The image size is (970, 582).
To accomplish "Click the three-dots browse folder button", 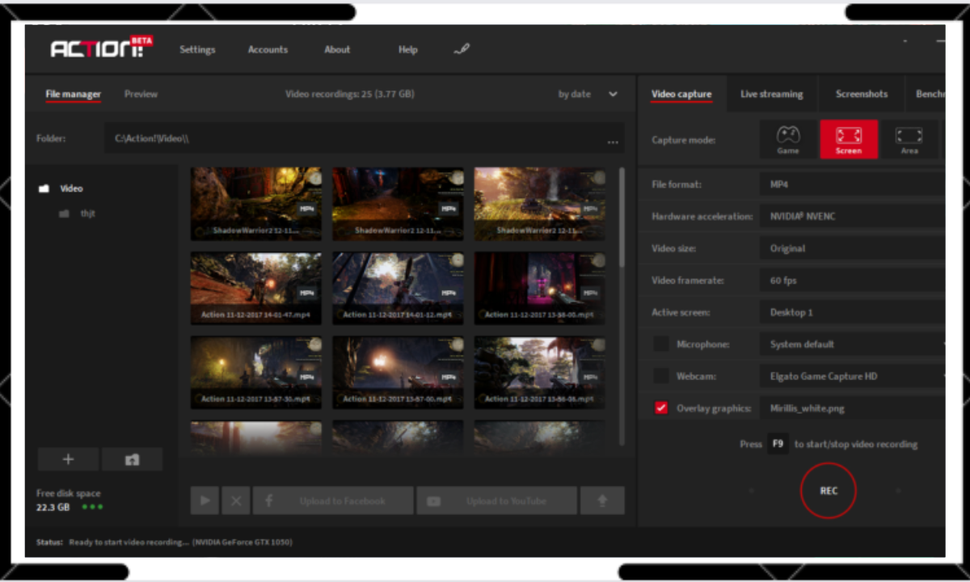I will [614, 141].
